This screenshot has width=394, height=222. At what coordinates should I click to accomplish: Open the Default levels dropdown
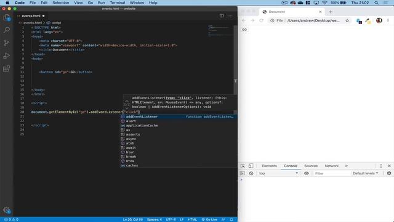[365, 173]
